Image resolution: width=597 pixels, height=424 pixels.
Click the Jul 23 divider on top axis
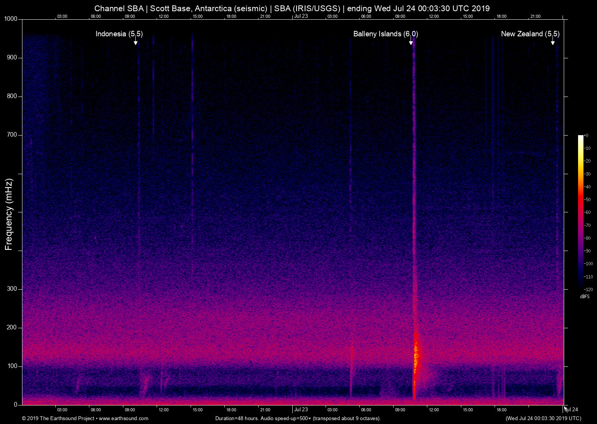[x=301, y=16]
